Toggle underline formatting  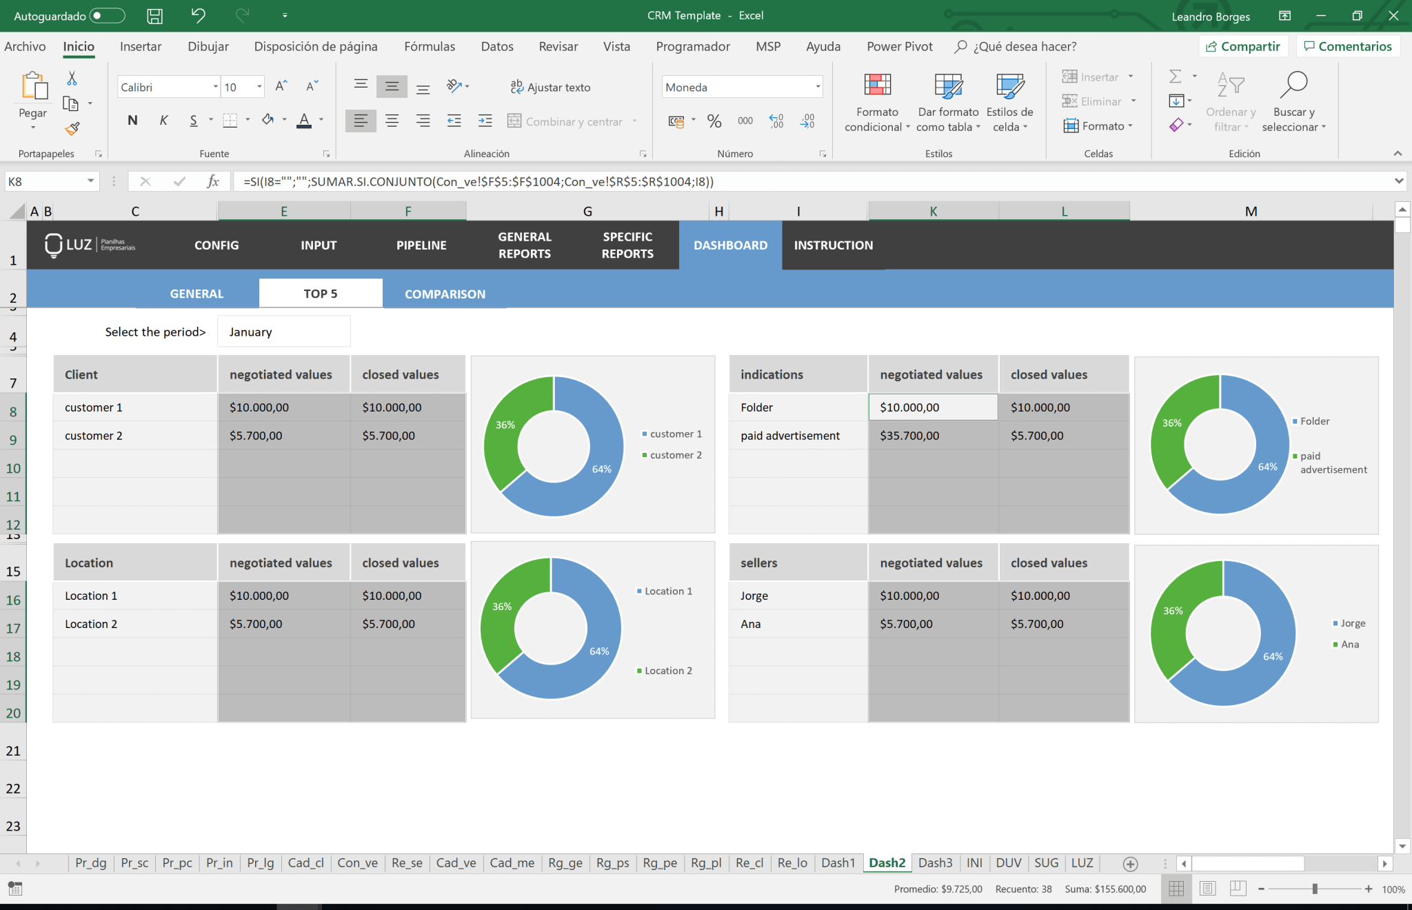pos(192,120)
